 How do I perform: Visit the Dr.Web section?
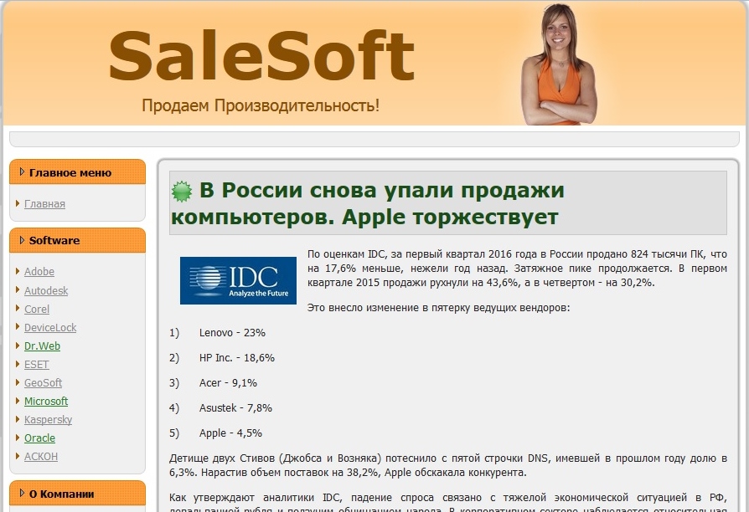click(x=42, y=346)
